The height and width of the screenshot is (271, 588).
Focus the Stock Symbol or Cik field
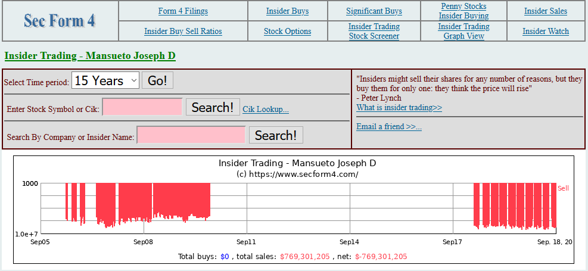click(142, 107)
